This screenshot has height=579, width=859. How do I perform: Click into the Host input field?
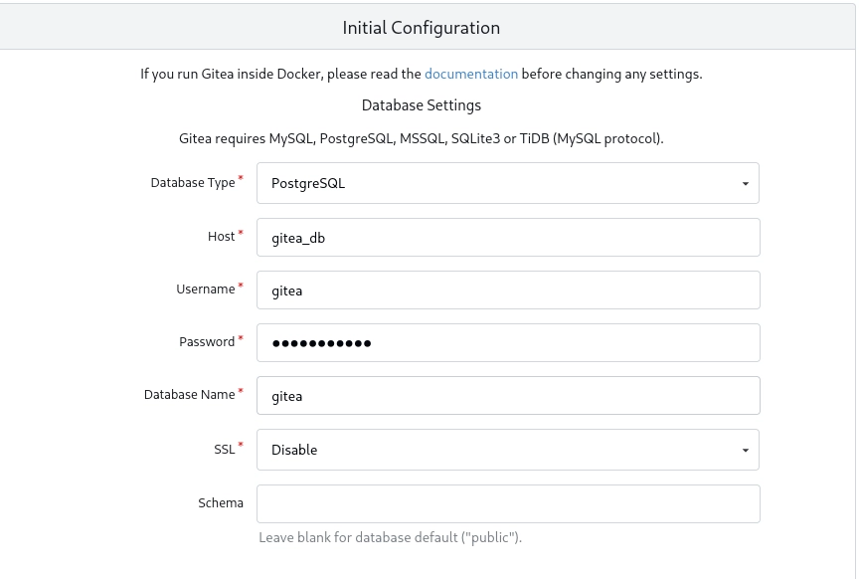[x=507, y=237]
